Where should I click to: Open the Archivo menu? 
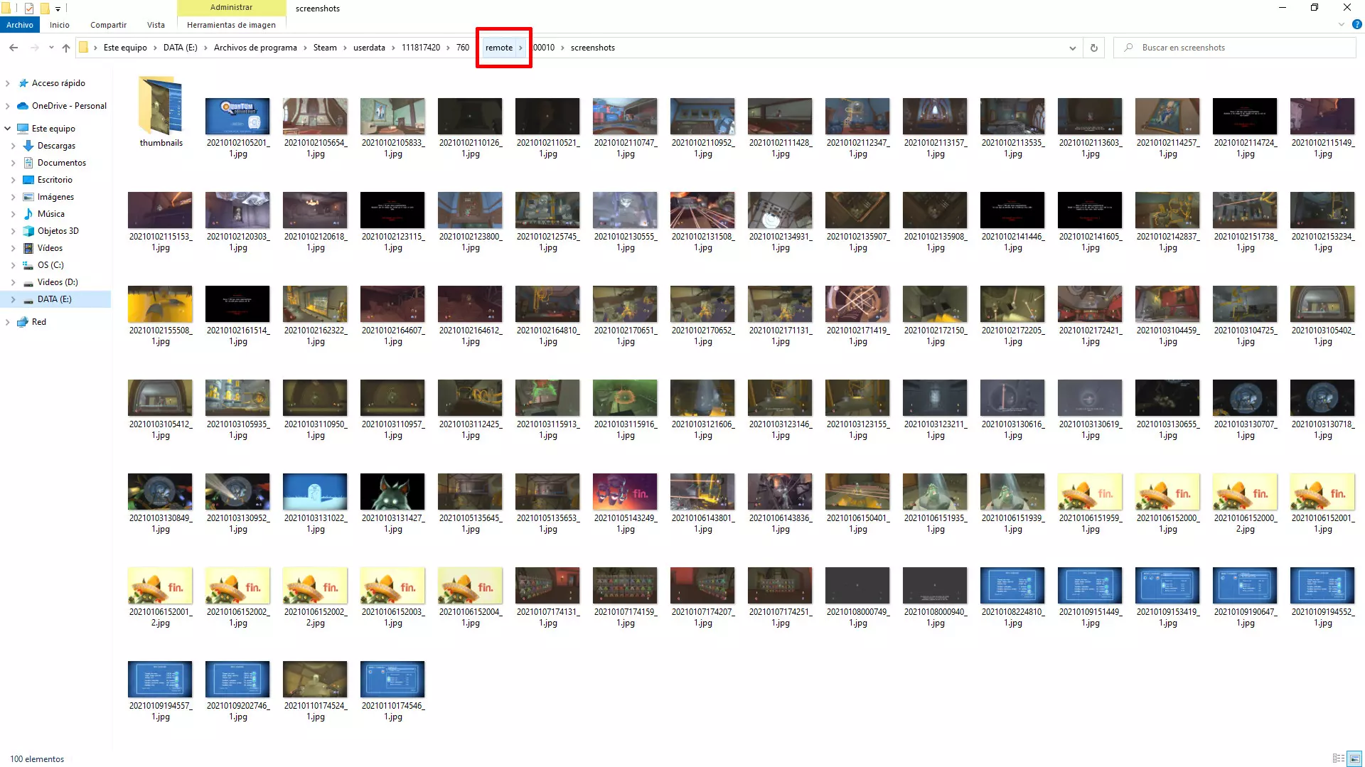[20, 25]
